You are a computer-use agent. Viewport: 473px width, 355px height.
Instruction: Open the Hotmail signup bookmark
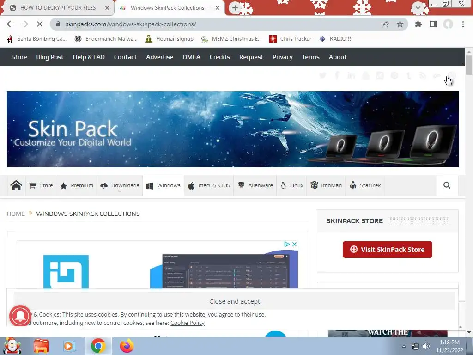[x=169, y=39]
